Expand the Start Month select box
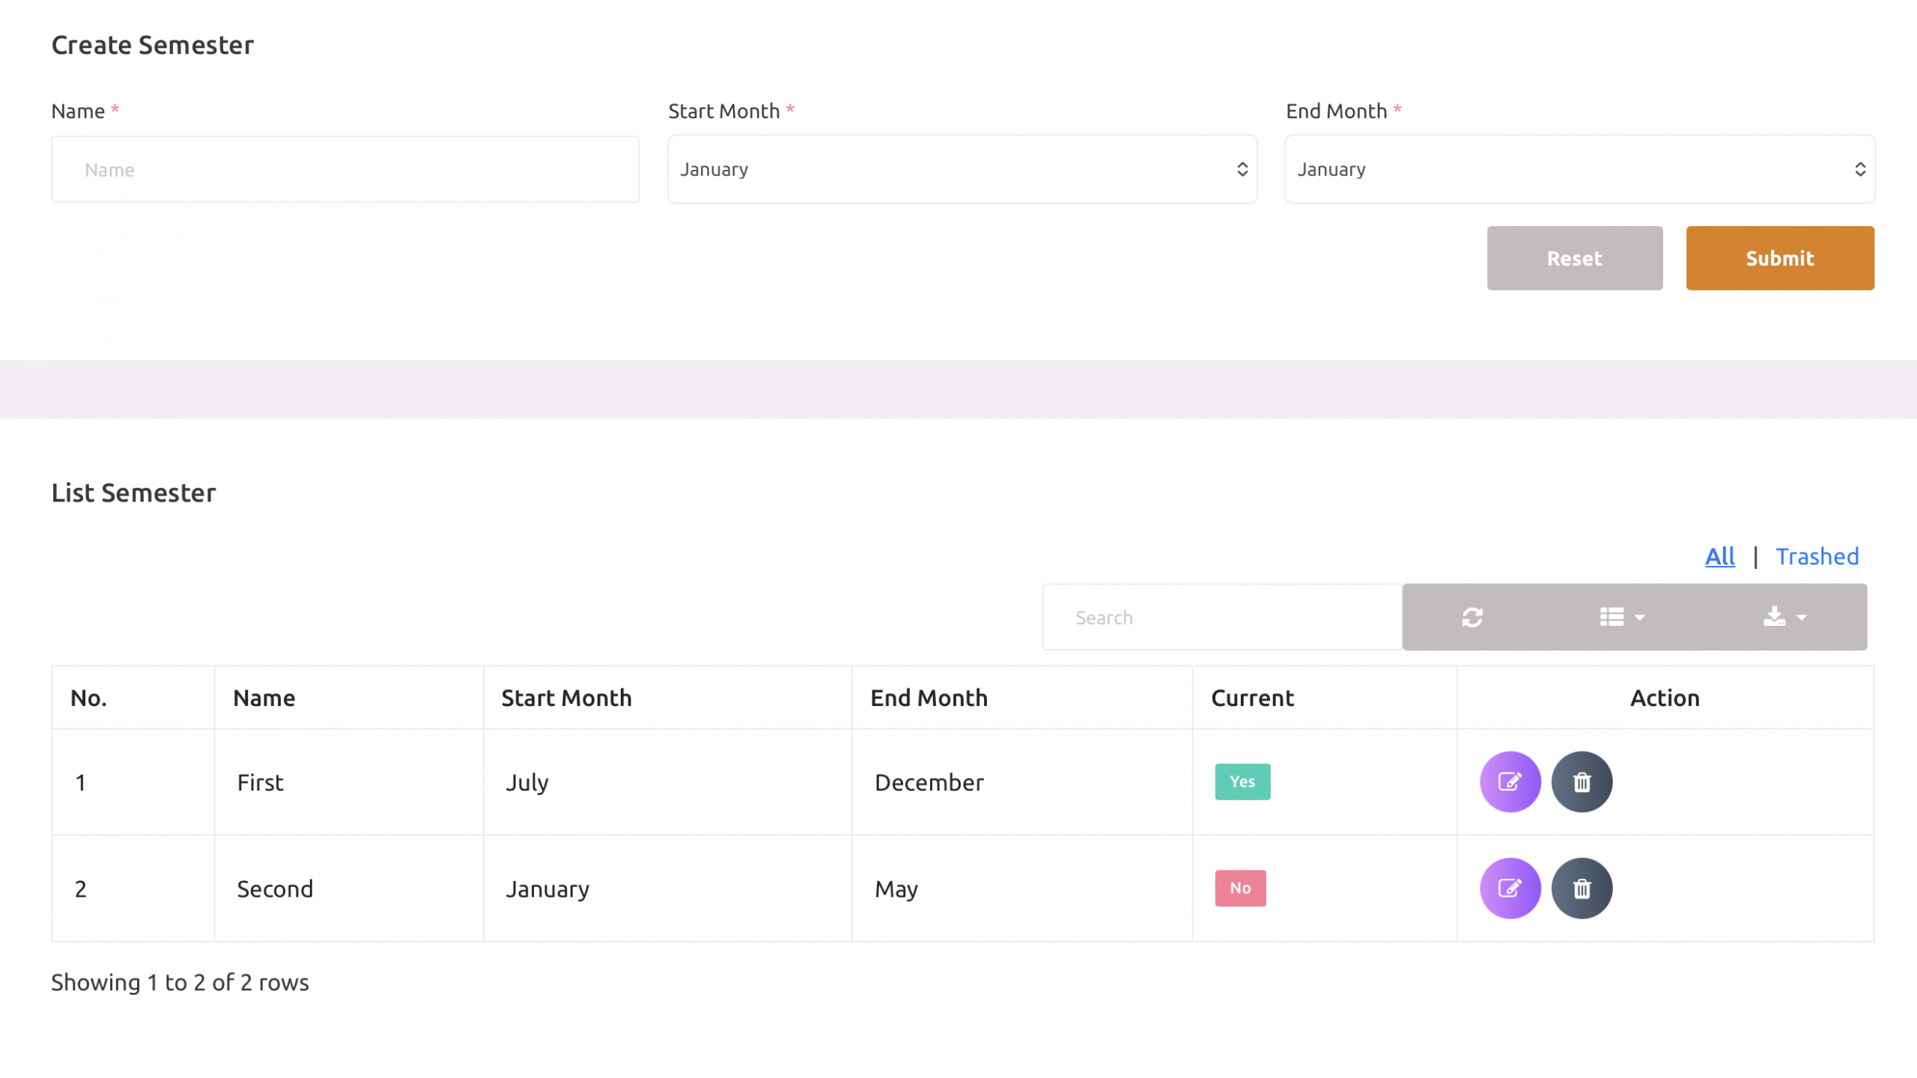The height and width of the screenshot is (1078, 1917). coord(961,169)
